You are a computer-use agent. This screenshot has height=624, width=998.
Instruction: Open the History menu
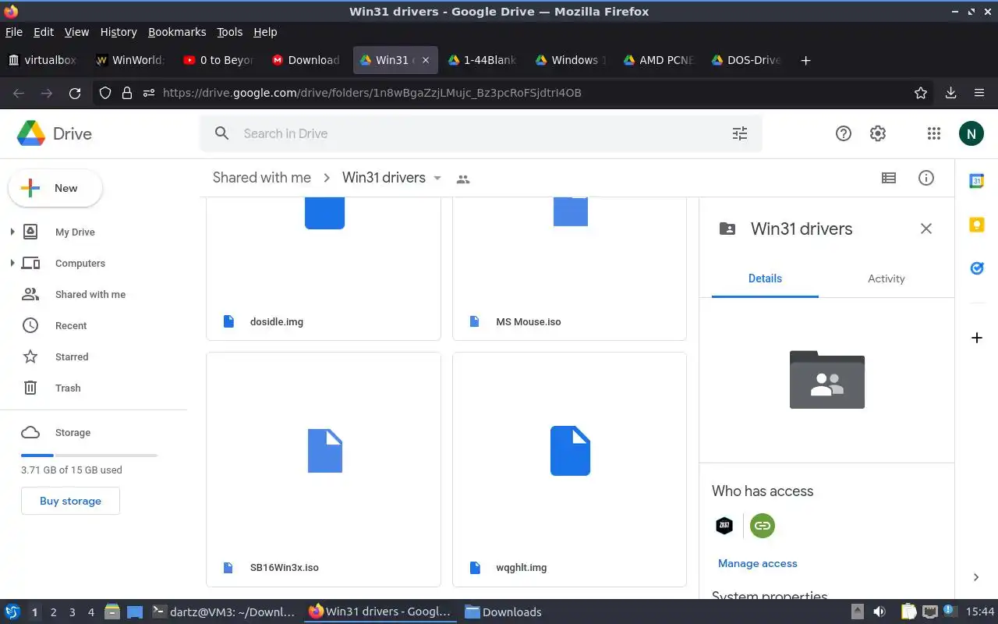pyautogui.click(x=119, y=32)
